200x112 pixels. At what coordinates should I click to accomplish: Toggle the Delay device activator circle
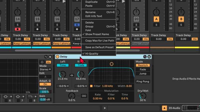[57, 57]
